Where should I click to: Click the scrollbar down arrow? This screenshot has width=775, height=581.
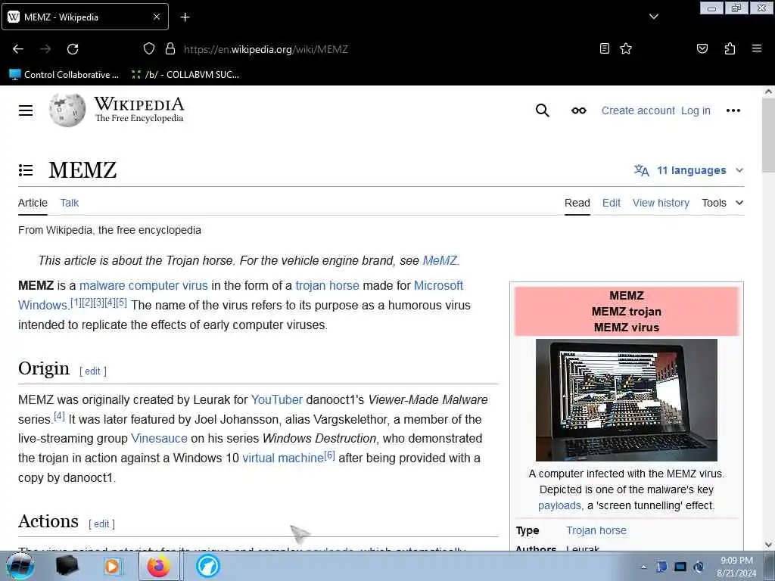[768, 545]
